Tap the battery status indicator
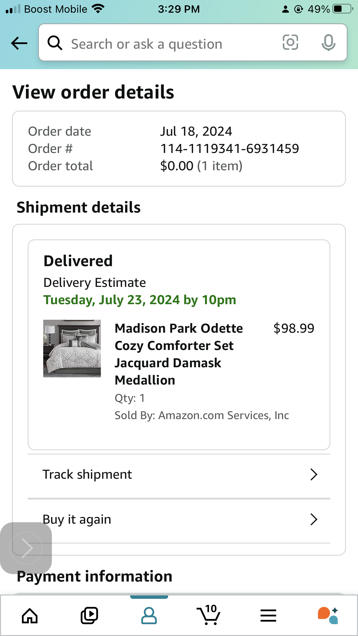358x636 pixels. 342,9
